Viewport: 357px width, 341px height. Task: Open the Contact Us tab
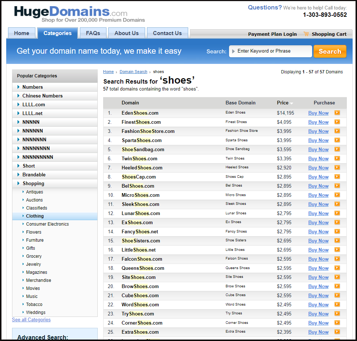click(167, 33)
